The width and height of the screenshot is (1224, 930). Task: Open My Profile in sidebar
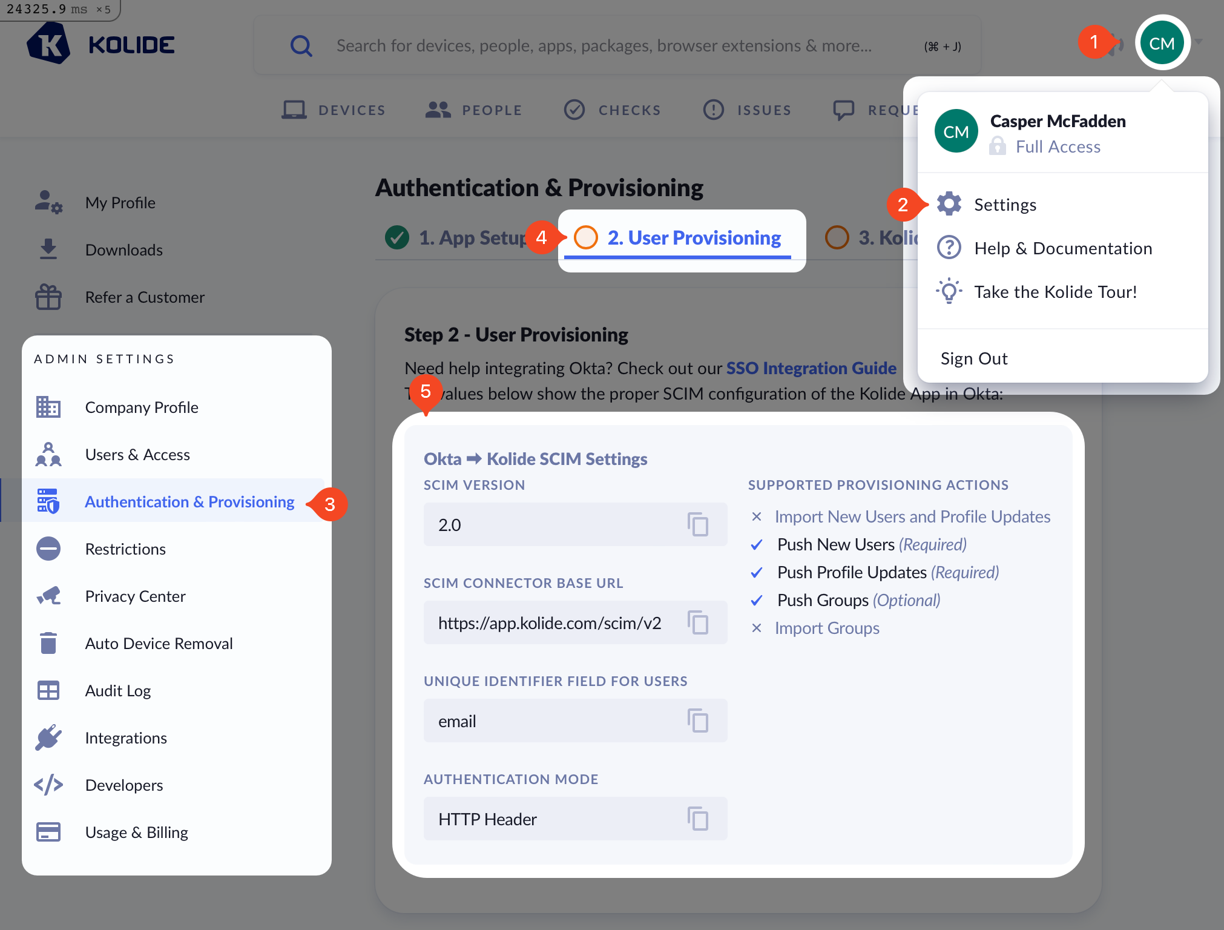(x=120, y=202)
